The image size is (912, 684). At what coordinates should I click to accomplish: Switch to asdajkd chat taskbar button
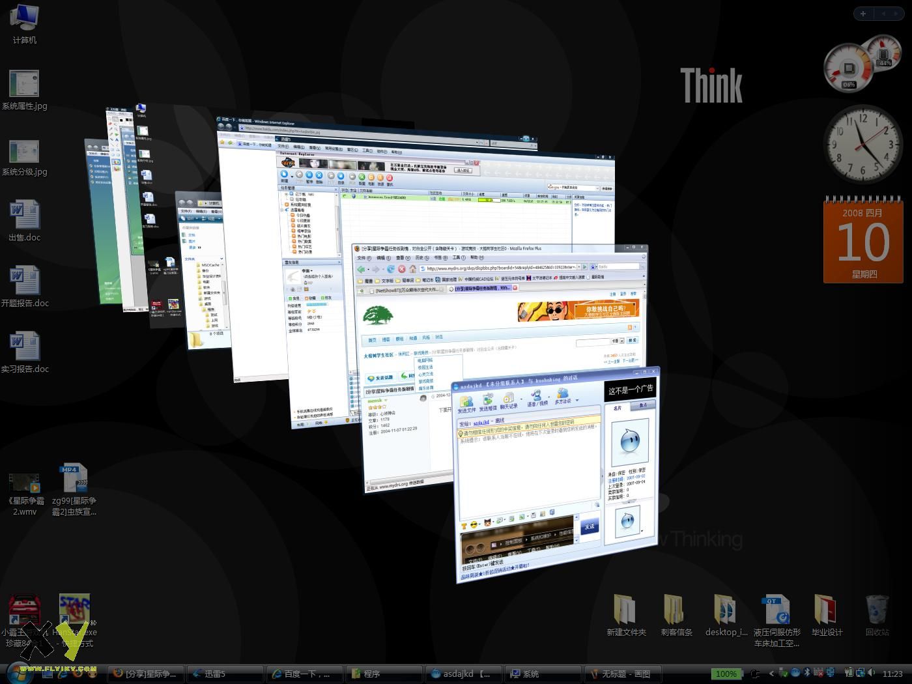coord(463,674)
